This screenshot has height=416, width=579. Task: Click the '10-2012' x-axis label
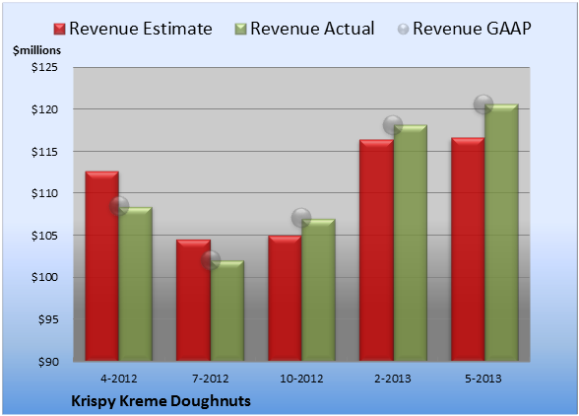(301, 379)
